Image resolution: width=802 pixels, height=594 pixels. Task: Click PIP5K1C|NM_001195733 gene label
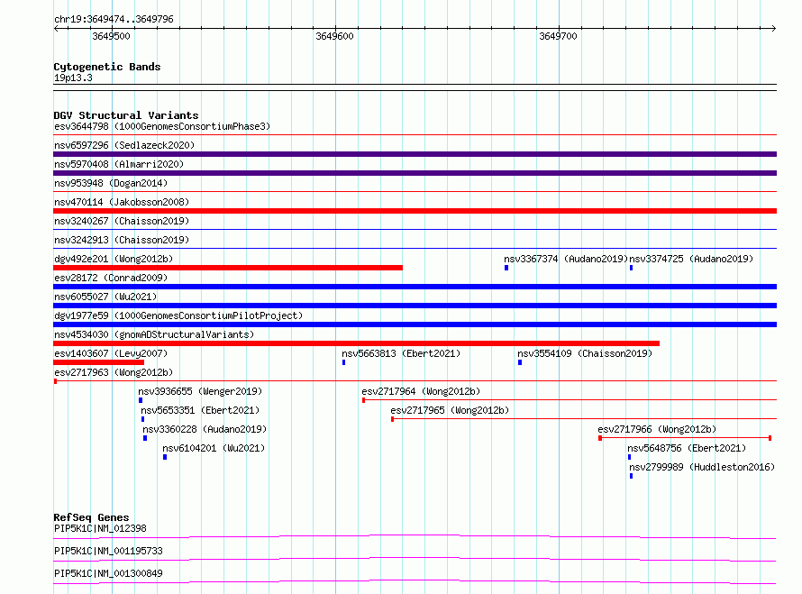[x=108, y=551]
